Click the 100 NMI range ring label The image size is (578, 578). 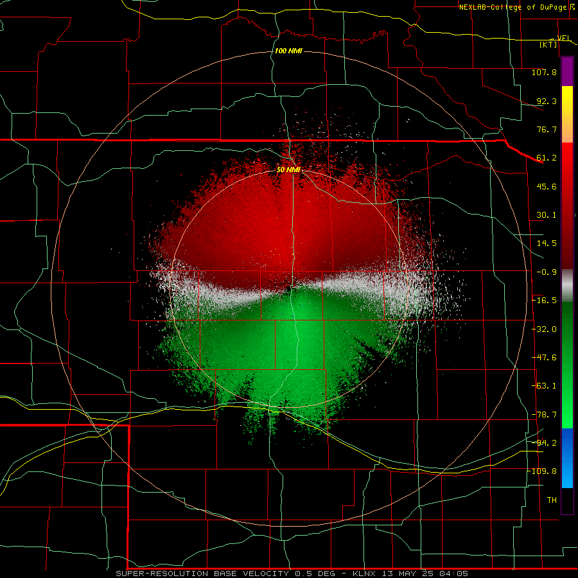coord(288,51)
